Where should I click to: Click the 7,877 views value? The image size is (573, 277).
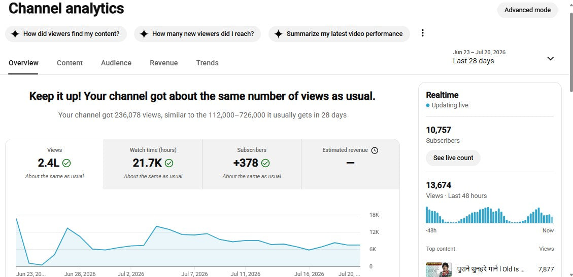coord(546,269)
